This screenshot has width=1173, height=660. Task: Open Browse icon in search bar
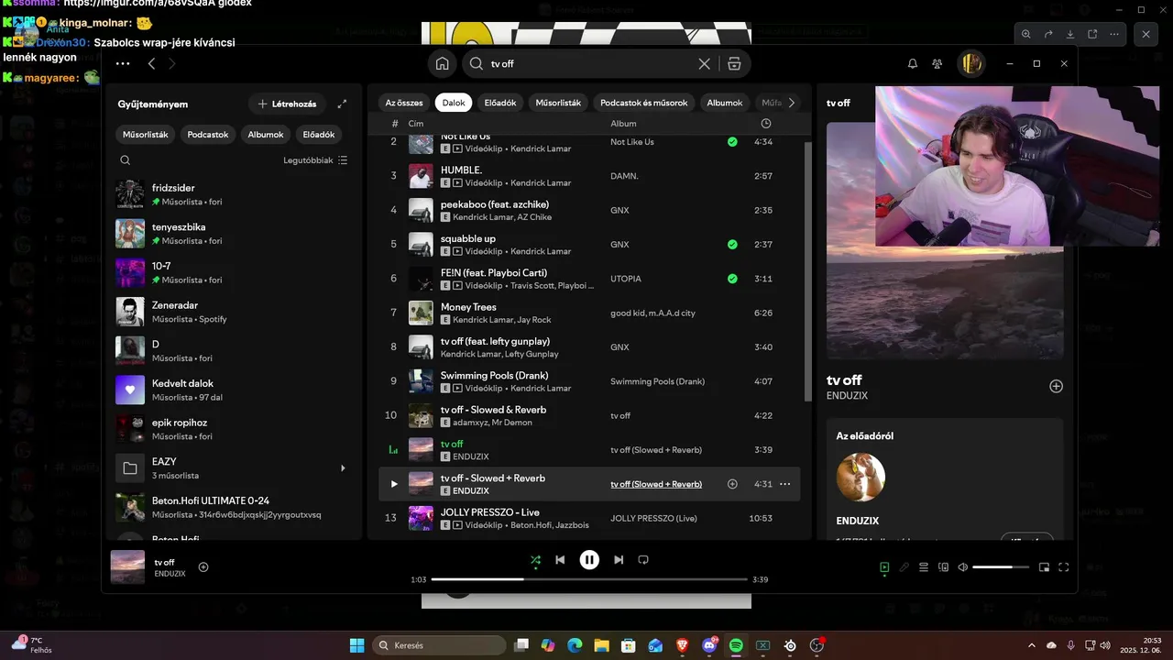click(x=734, y=64)
